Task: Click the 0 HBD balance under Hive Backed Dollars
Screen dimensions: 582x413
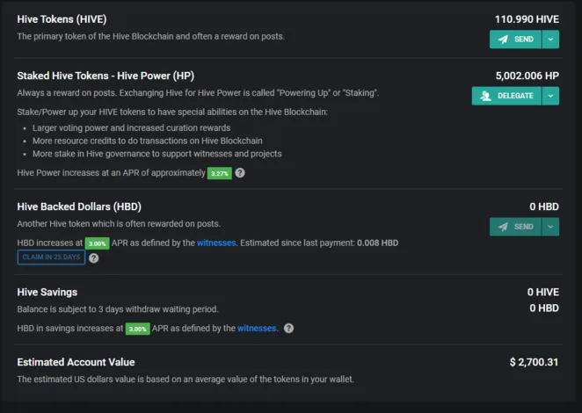Action: click(x=544, y=206)
